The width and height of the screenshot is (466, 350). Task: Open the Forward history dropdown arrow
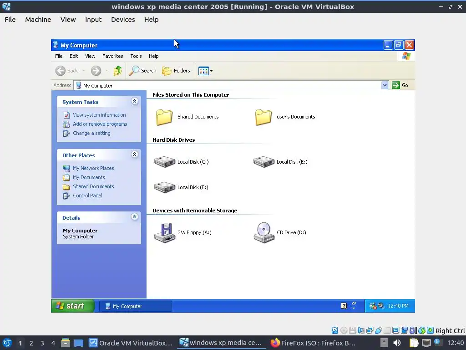tap(106, 71)
